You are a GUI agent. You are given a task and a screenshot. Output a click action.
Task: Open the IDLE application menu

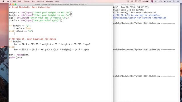point(9,1)
